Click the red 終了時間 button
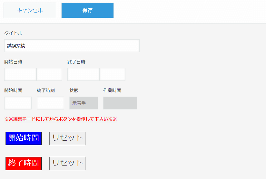This screenshot has width=266, height=179. [x=24, y=164]
